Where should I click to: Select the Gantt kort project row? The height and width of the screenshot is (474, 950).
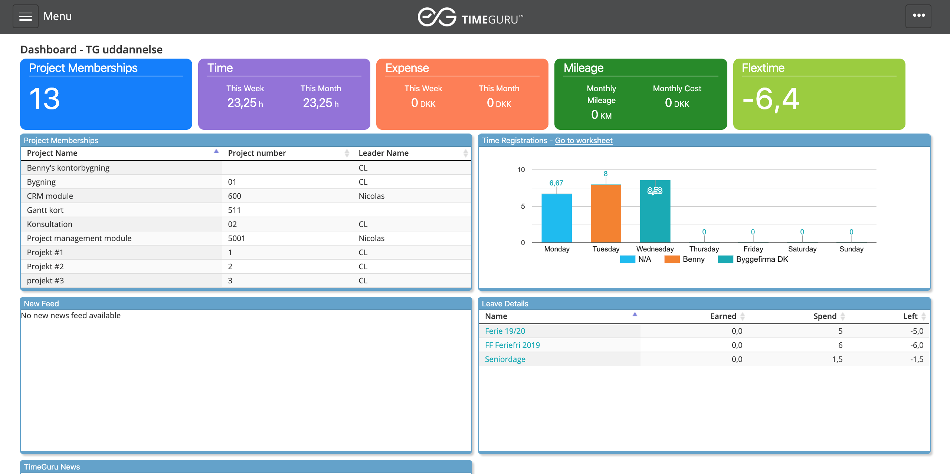[x=246, y=210]
